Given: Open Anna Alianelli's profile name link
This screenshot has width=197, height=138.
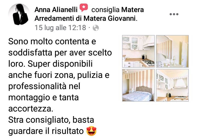Looking at the screenshot, I should pos(56,10).
